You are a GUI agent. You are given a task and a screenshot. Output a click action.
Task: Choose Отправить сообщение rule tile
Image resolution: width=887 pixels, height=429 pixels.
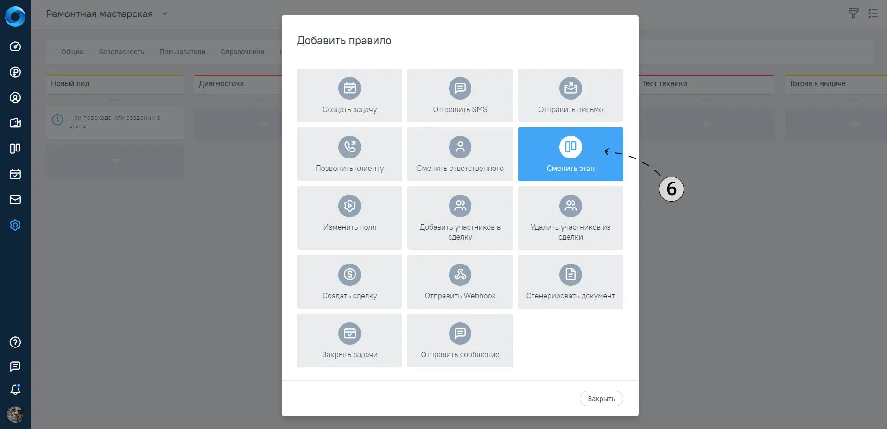tap(460, 341)
